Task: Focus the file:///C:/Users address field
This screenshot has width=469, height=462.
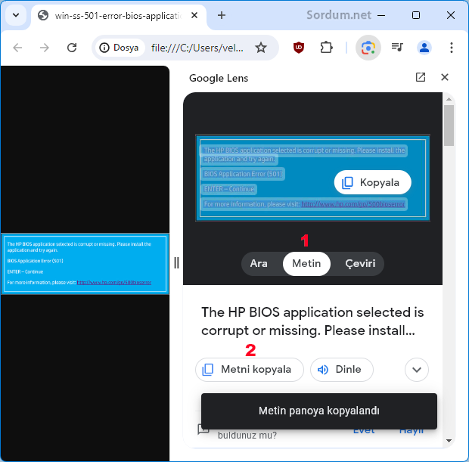Action: (197, 48)
